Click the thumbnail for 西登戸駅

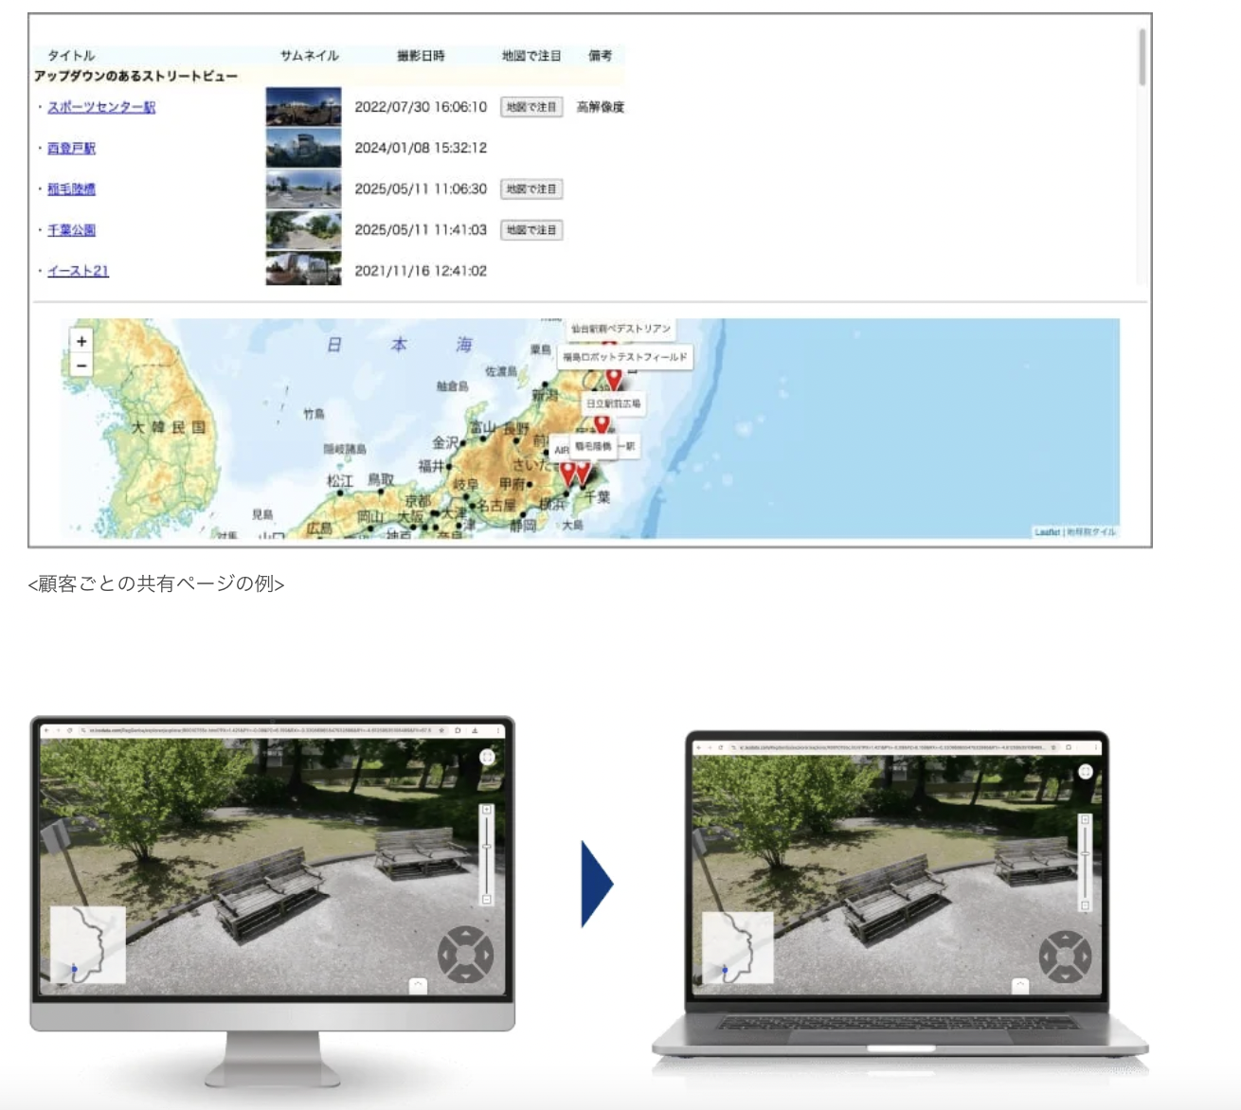click(303, 149)
